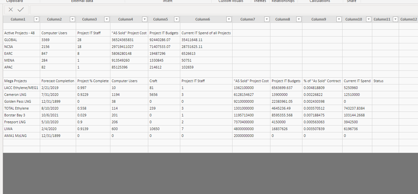Select the Column4 header

[x=129, y=19]
